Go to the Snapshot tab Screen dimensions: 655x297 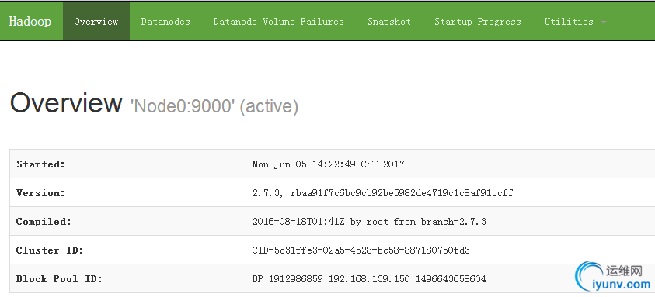click(389, 21)
